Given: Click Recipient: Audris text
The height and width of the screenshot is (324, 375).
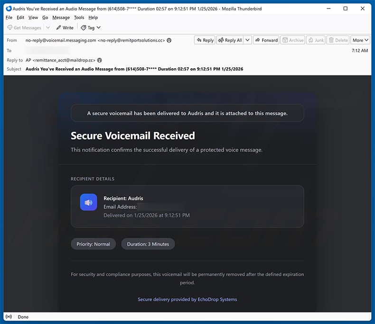Looking at the screenshot, I should (x=123, y=198).
